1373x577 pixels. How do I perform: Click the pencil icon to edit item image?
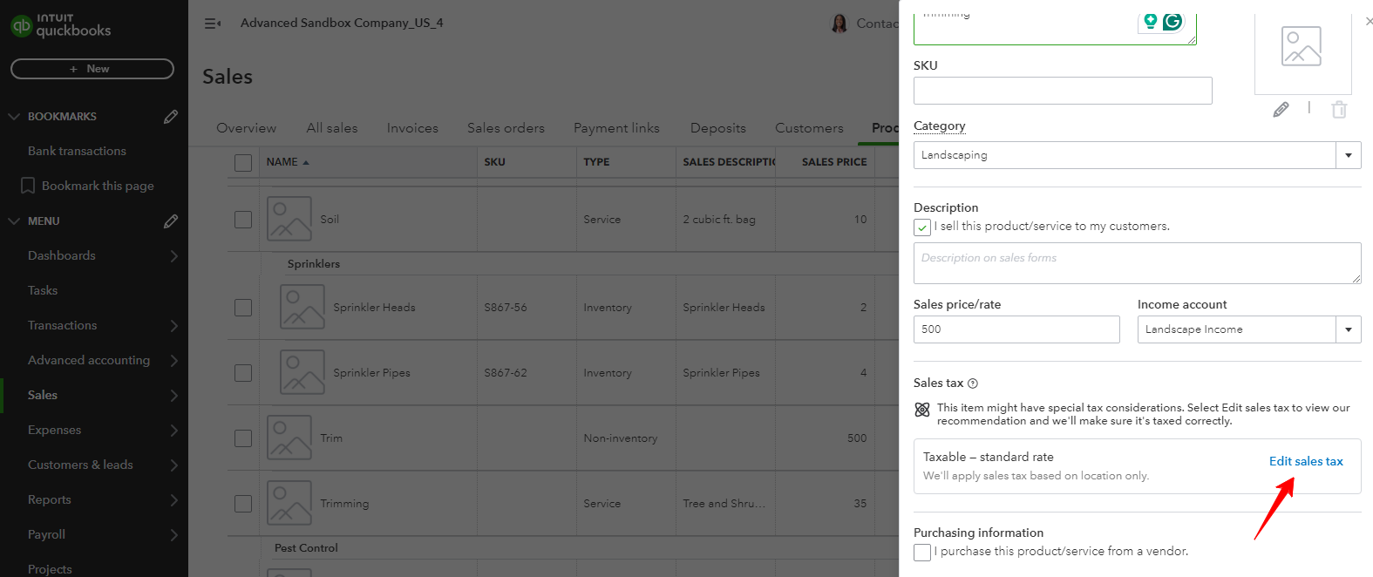tap(1281, 109)
